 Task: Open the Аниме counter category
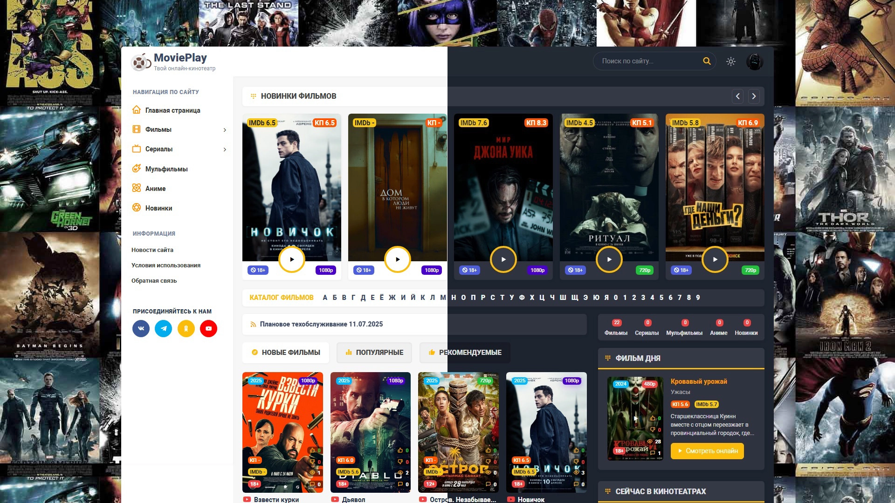[719, 328]
